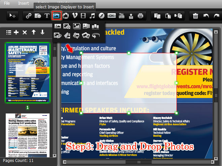Toggle the page list view icon
The image size is (222, 166).
pos(9,32)
